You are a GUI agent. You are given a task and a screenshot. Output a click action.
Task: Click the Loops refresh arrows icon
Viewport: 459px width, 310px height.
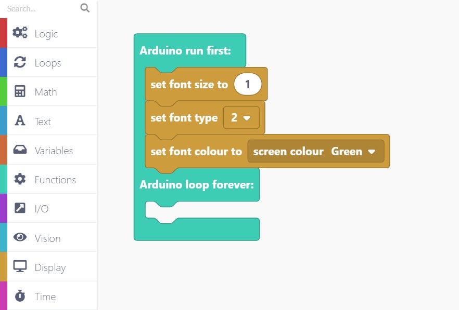[x=20, y=62]
